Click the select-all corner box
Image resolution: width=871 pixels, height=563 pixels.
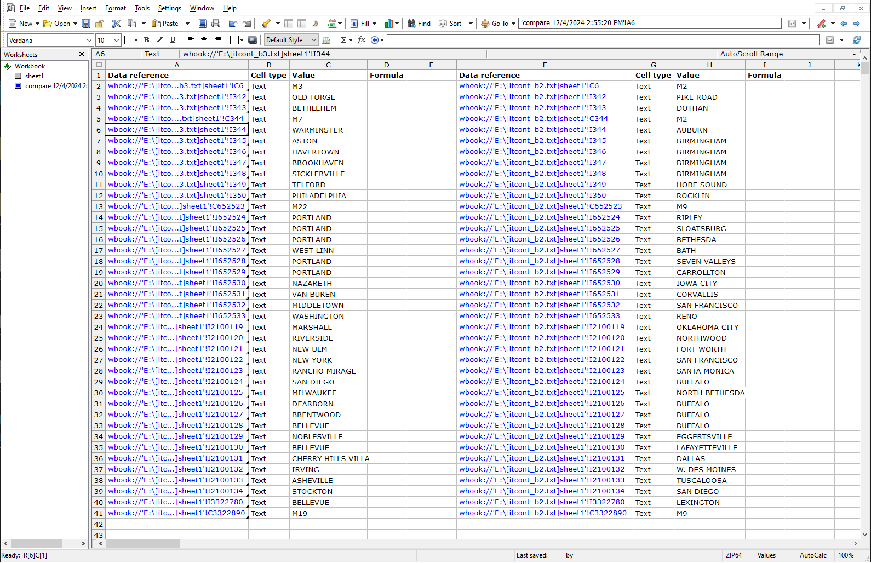(x=99, y=65)
